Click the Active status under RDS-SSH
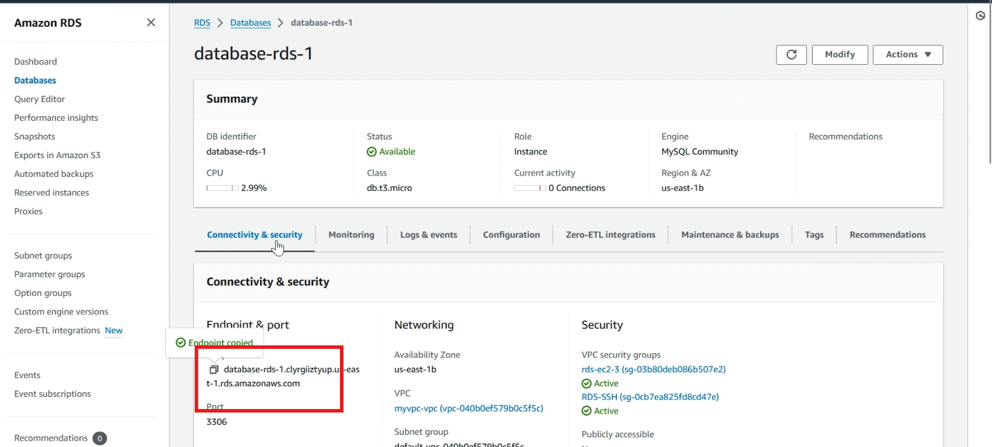Viewport: 992px width, 447px height. point(606,410)
